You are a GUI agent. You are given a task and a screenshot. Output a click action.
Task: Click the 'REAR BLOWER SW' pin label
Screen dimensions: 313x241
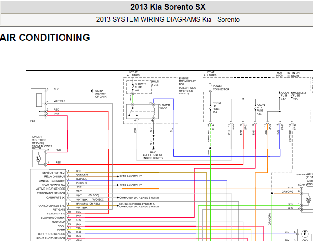[53, 185]
